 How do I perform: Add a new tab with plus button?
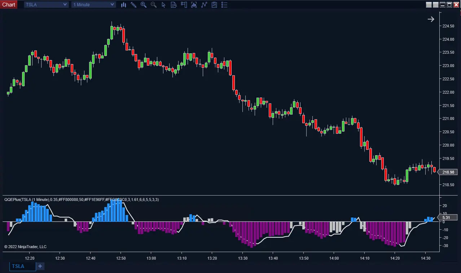click(40, 266)
